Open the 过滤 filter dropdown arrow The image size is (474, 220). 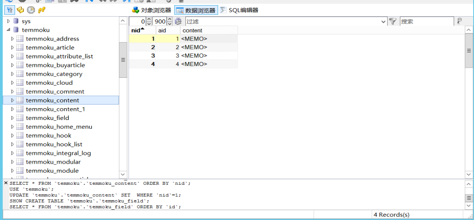coord(384,21)
